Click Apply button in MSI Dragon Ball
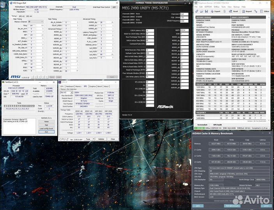274x210 pixels. 112,77
